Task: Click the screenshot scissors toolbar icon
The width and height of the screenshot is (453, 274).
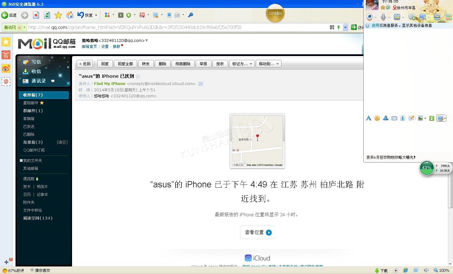Action: tap(156, 15)
